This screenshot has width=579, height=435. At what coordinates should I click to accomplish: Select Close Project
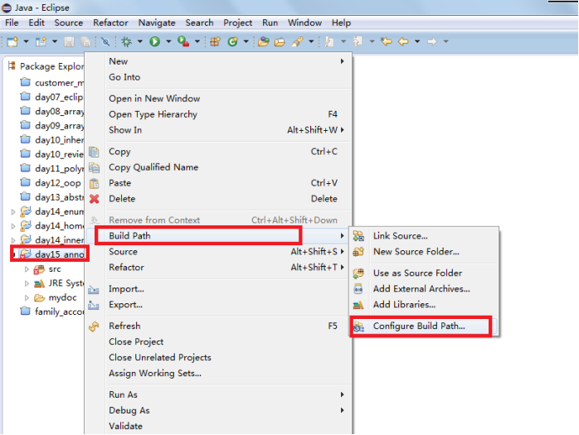pyautogui.click(x=218, y=342)
